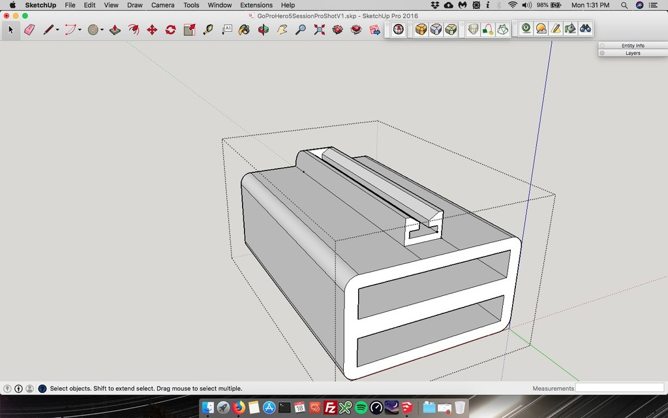Select the Rotate tool
The width and height of the screenshot is (668, 418).
[170, 29]
